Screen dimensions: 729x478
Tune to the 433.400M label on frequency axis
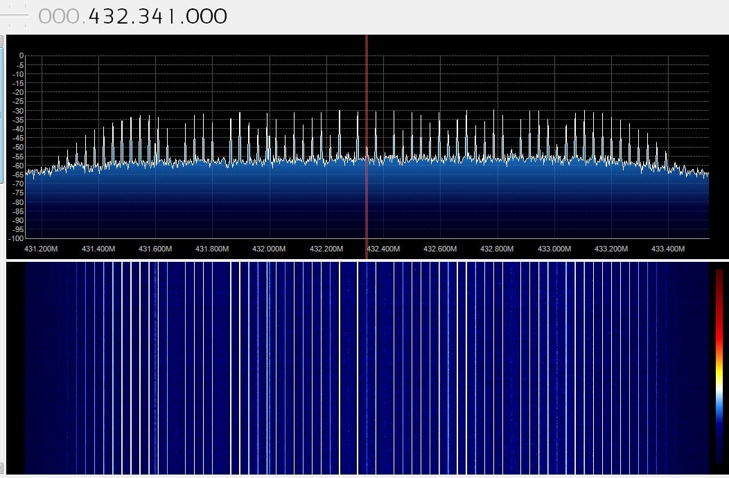click(667, 249)
